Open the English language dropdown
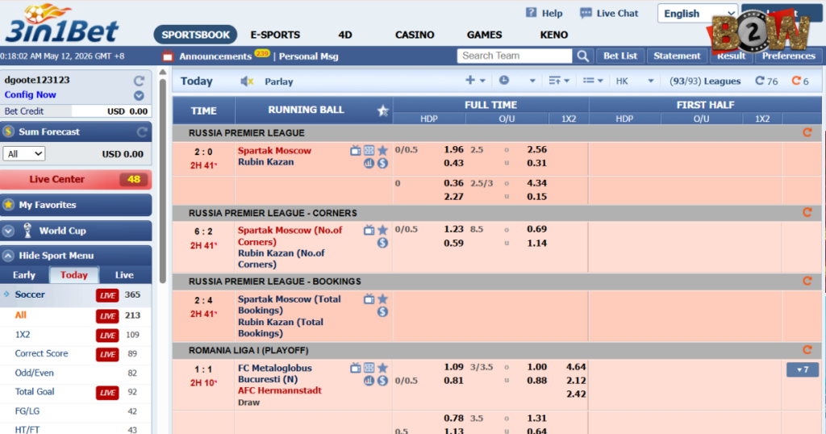This screenshot has width=826, height=434. 698,14
